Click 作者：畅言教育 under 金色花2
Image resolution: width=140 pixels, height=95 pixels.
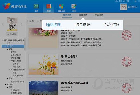coord(66,61)
